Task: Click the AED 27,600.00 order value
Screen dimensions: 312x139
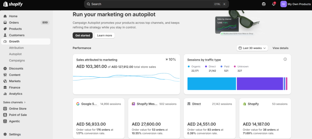Action: [x=146, y=124]
